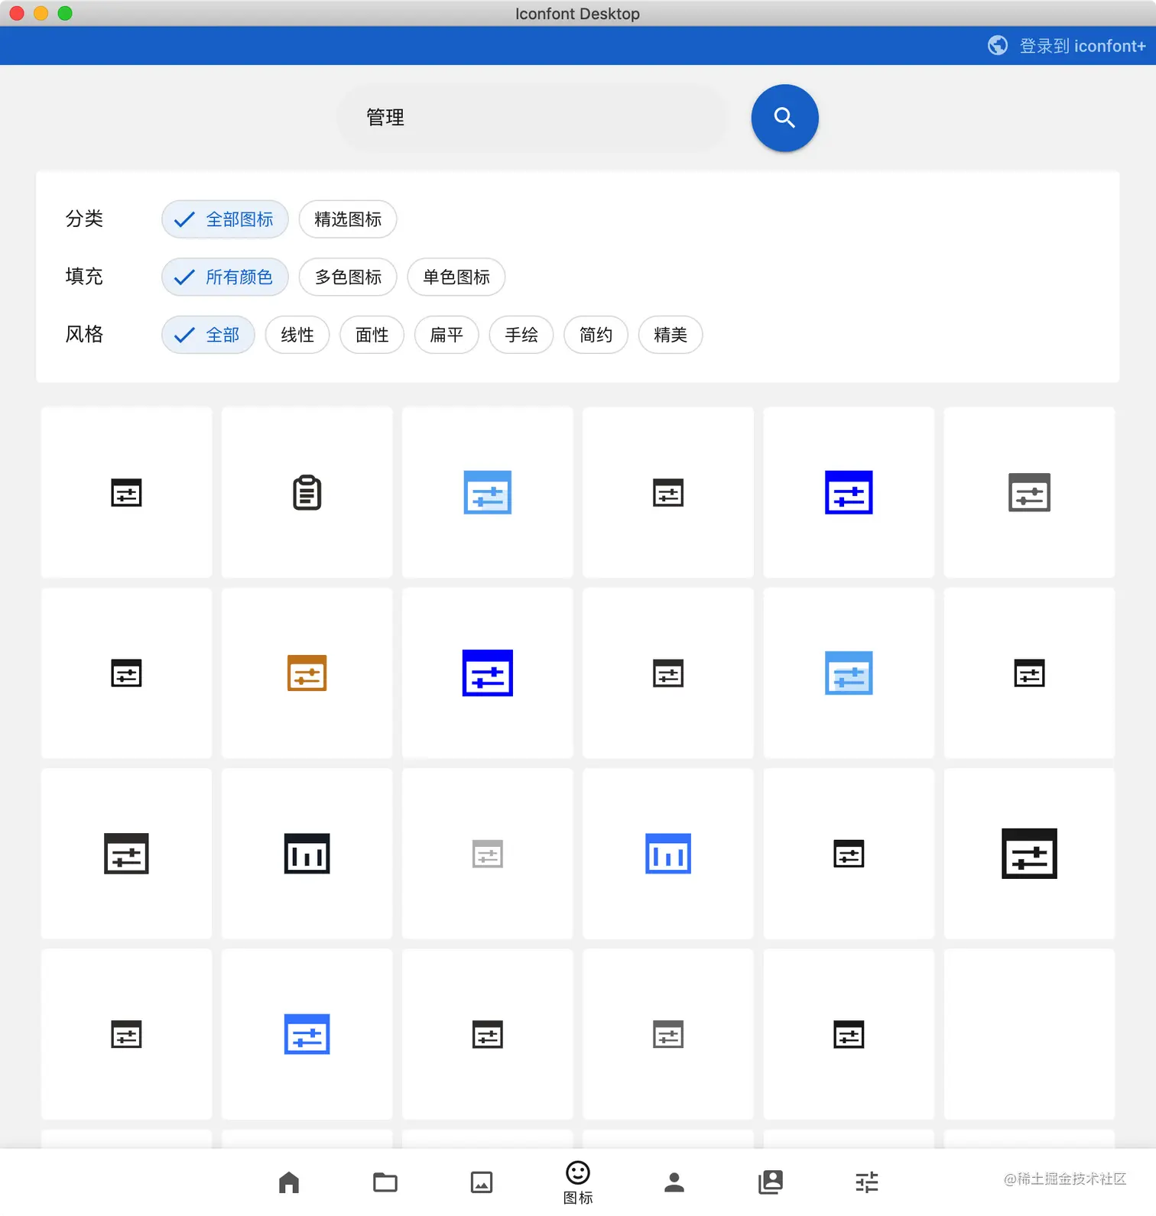This screenshot has height=1216, width=1156.
Task: Open the 图标 smiley tab
Action: 578,1182
